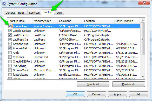Uncheck the Adobe Reader startup item checkbox
The image size is (152, 101).
(10, 26)
